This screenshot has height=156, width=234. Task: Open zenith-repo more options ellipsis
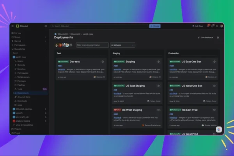tap(46, 57)
